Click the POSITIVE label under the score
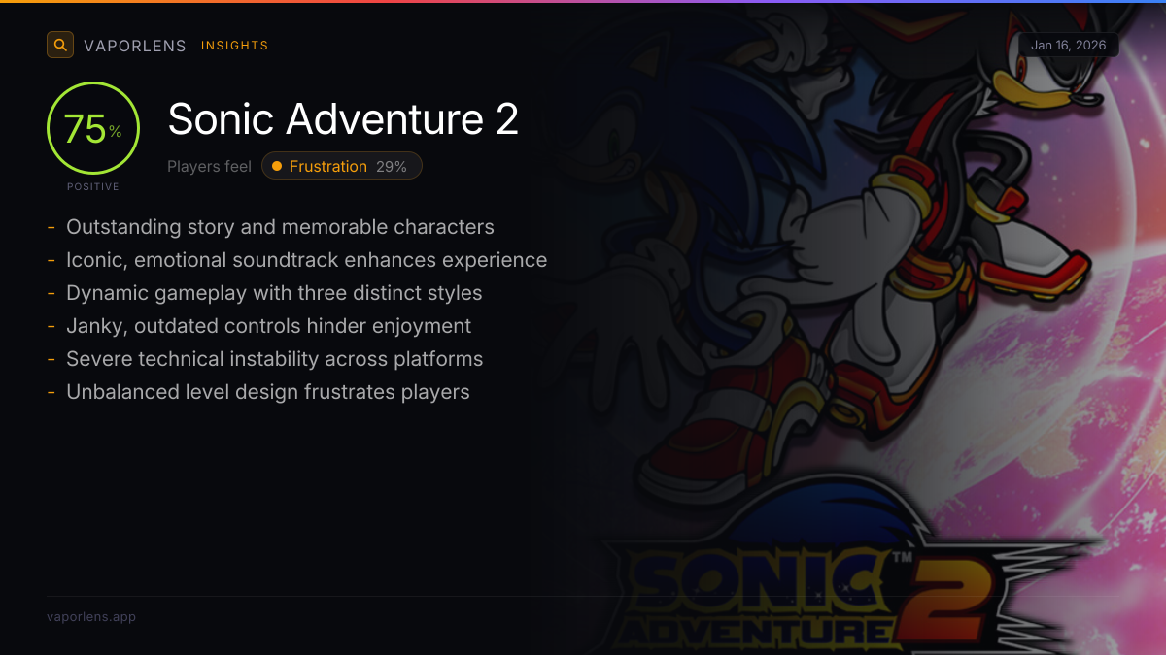The width and height of the screenshot is (1166, 655). (x=93, y=186)
